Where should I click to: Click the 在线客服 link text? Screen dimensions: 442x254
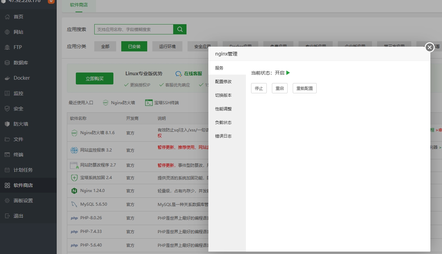[193, 74]
